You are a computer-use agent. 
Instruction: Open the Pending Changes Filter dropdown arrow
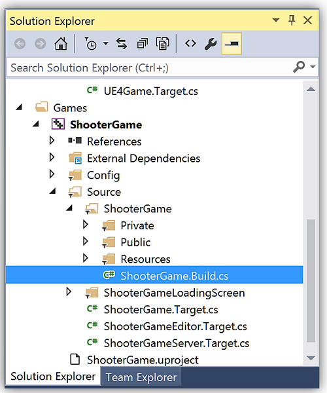[106, 44]
